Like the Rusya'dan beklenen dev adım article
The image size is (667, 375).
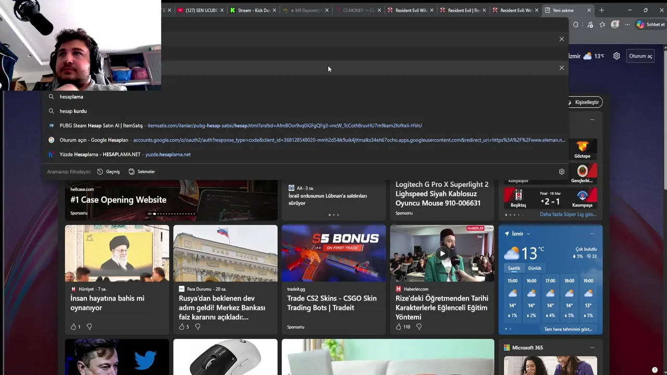pyautogui.click(x=182, y=327)
